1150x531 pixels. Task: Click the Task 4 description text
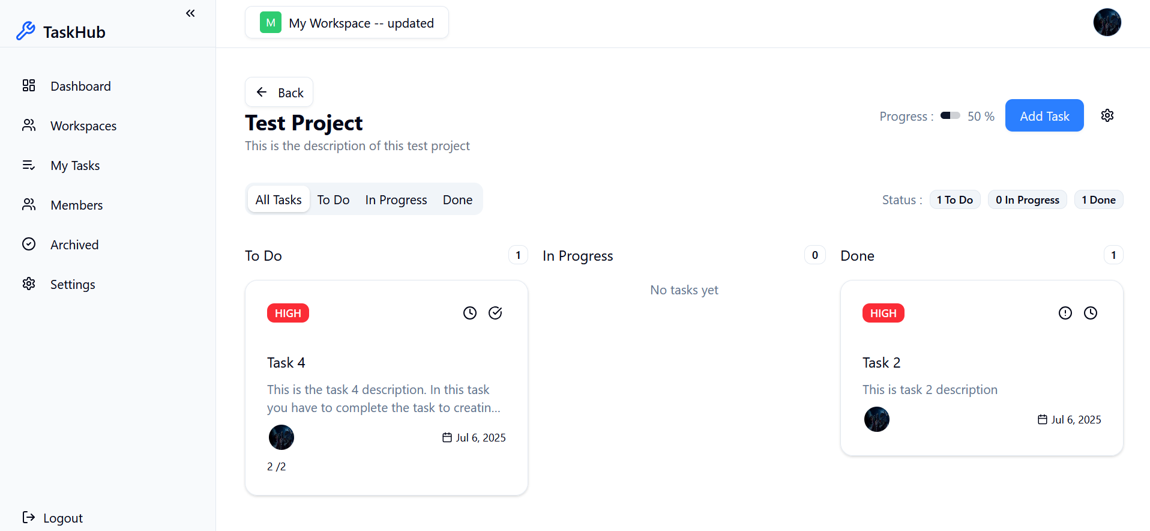pos(384,399)
